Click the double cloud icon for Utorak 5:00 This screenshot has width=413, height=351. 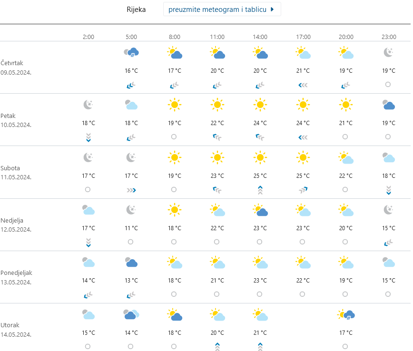point(131,314)
